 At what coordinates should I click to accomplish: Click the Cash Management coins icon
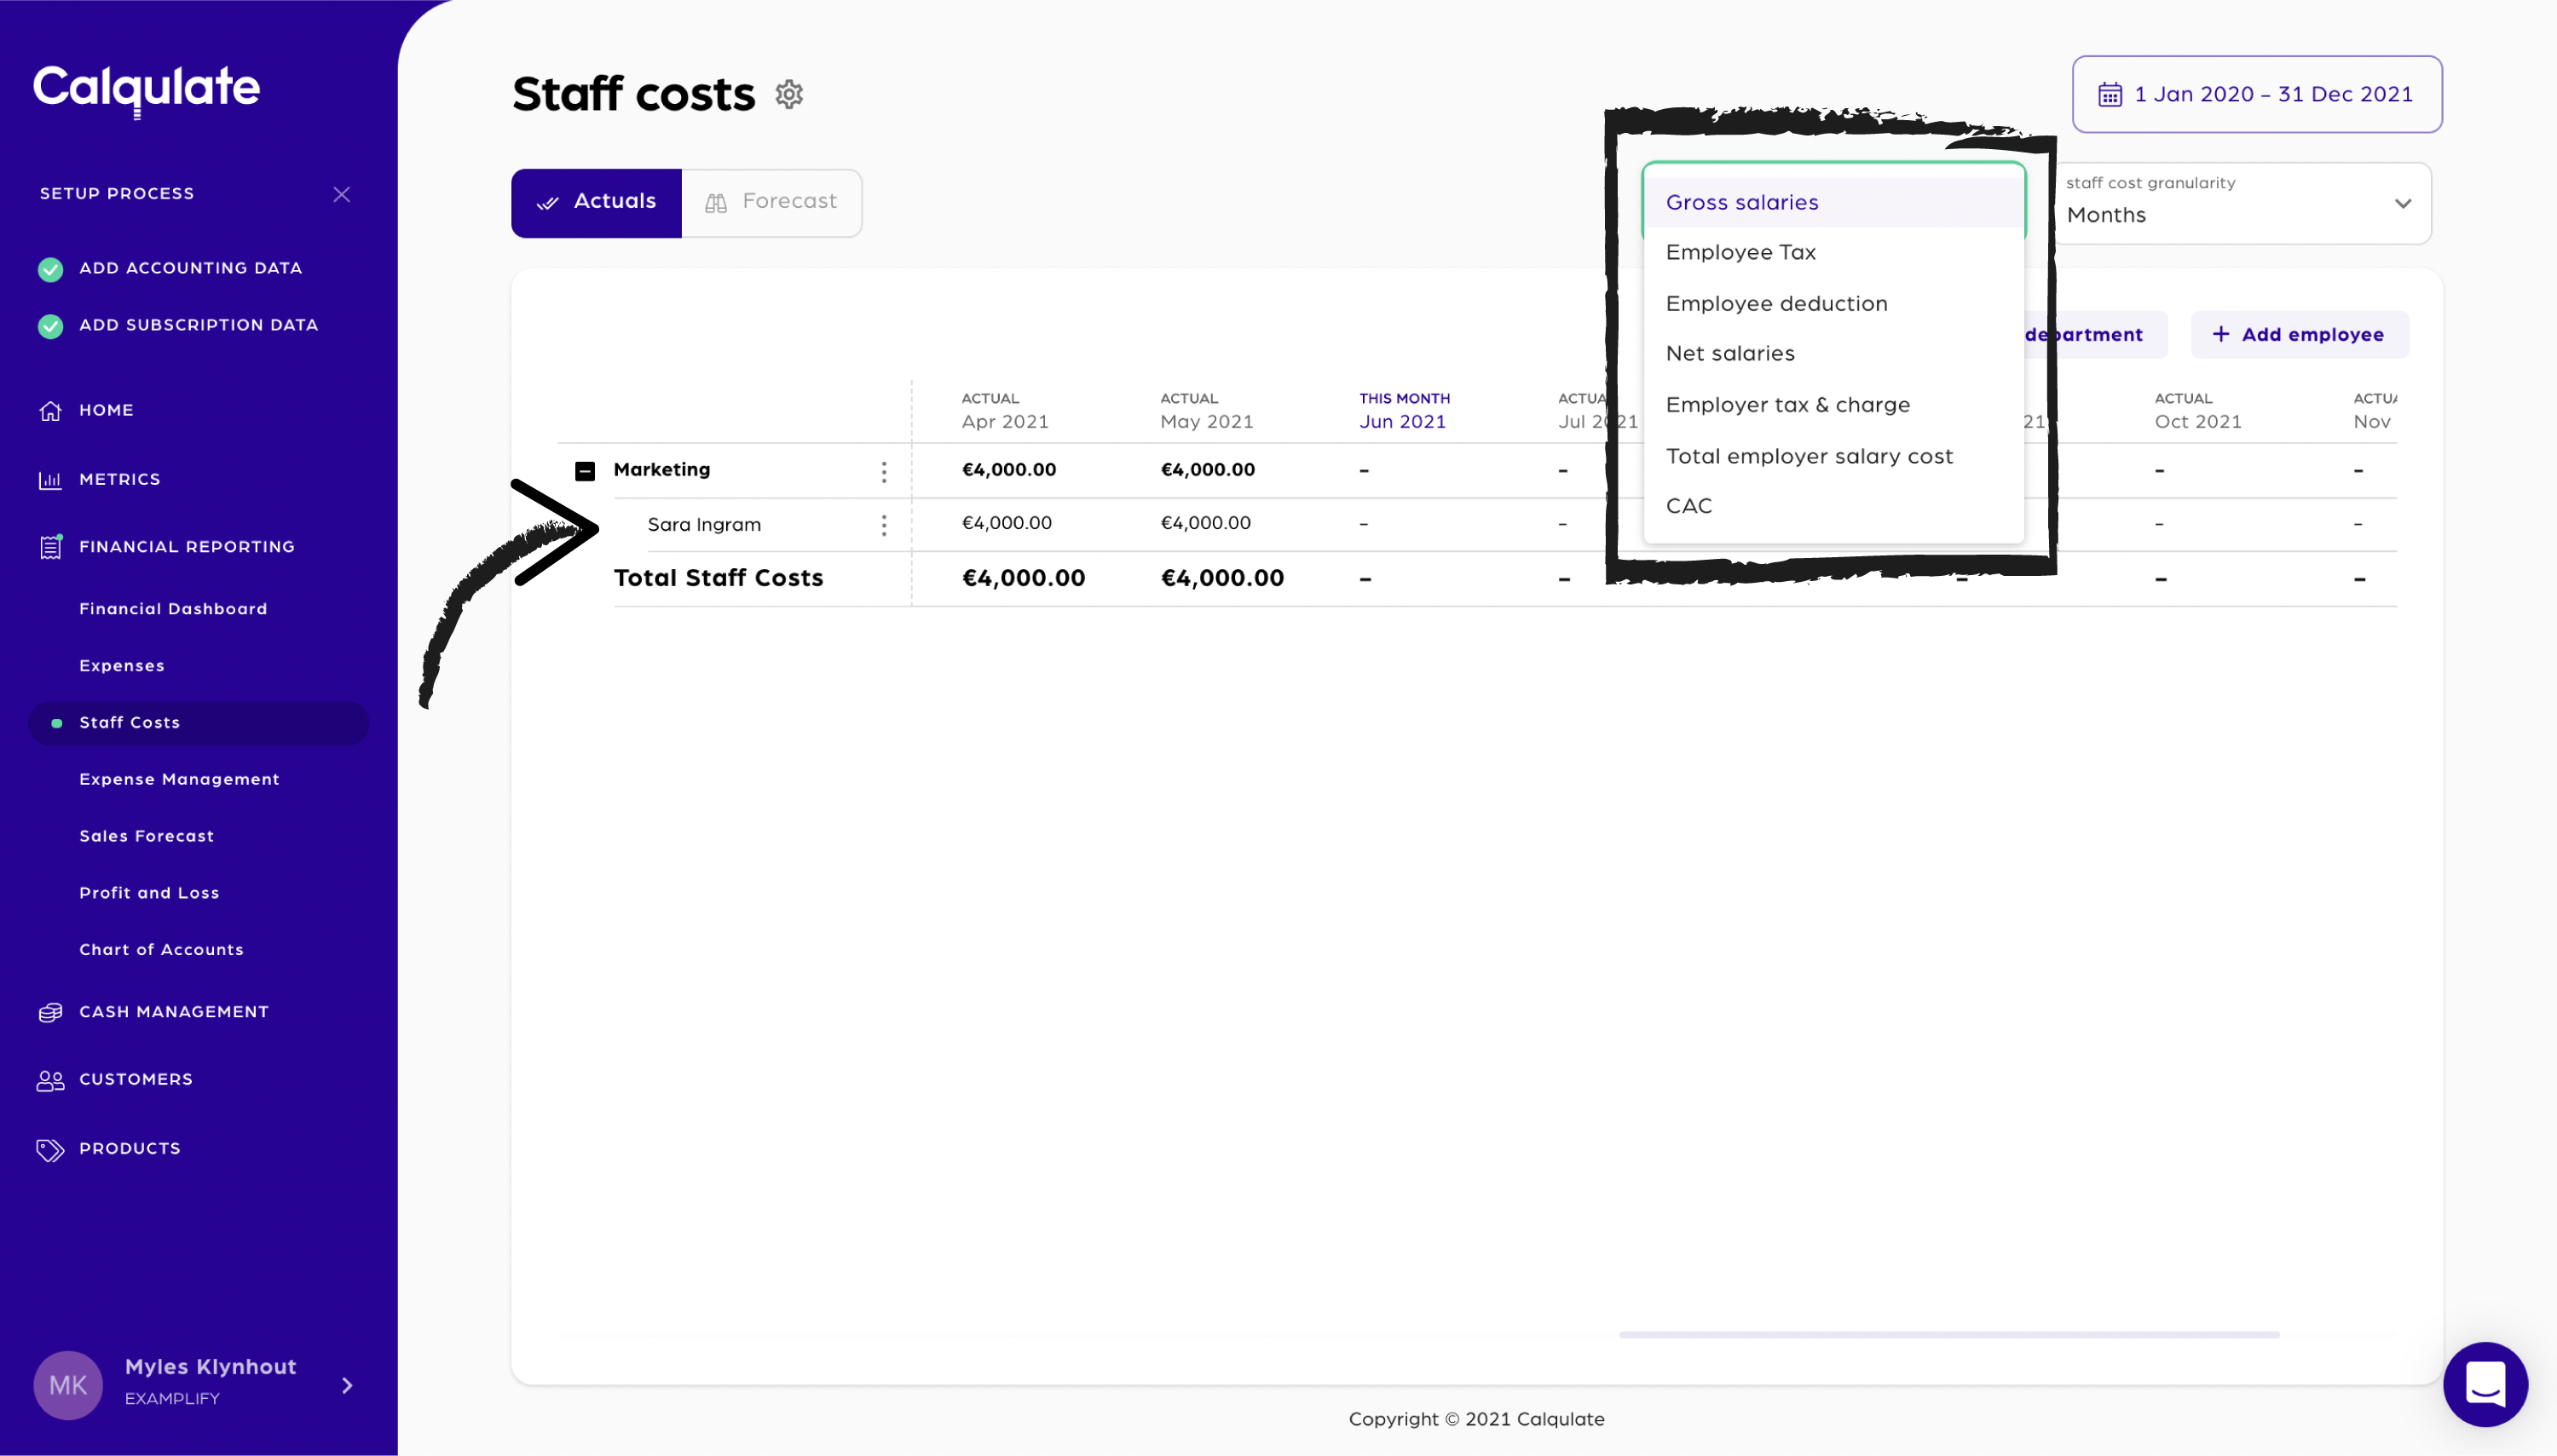coord(50,1012)
